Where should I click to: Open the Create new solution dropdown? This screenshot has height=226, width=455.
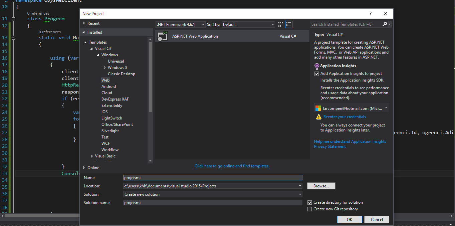[x=213, y=194]
